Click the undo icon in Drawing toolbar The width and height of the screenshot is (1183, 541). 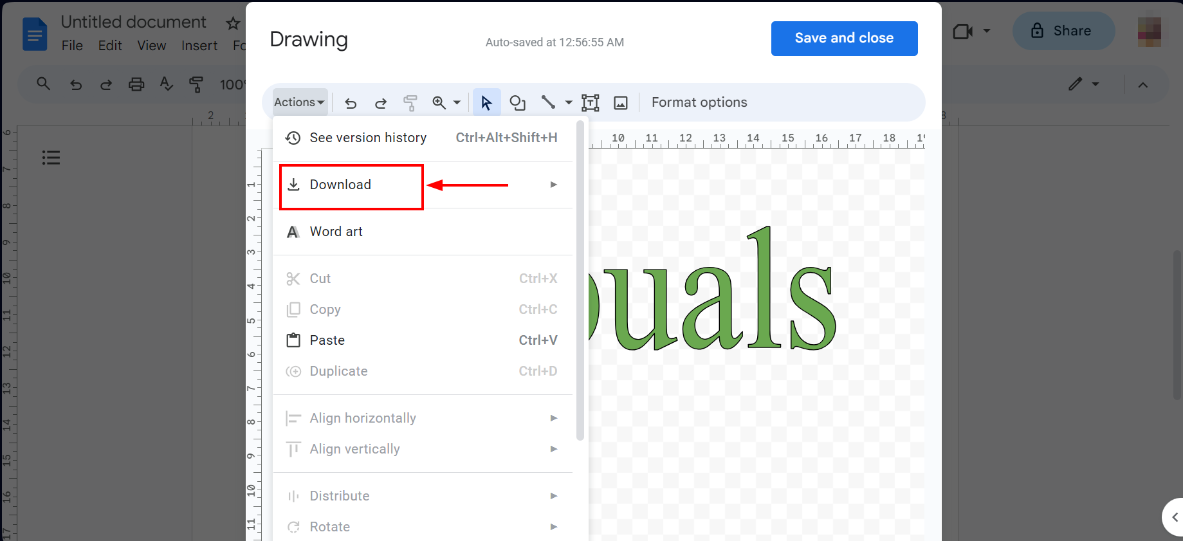point(351,103)
